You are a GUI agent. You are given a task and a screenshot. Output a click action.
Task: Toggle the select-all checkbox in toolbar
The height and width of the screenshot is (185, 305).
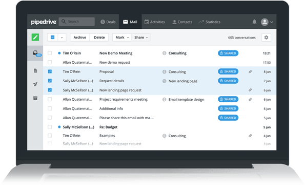pos(52,37)
